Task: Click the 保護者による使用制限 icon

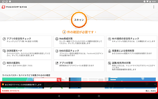Action: pos(110,51)
